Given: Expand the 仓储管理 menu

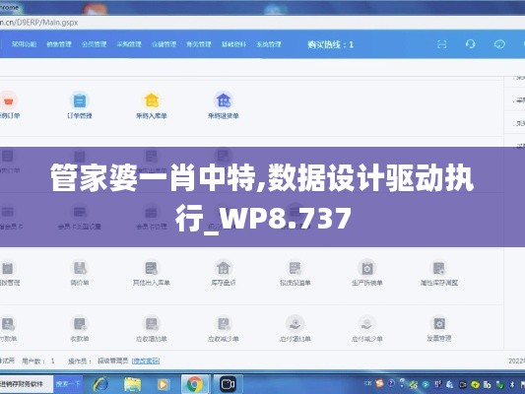Looking at the screenshot, I should coord(164,44).
